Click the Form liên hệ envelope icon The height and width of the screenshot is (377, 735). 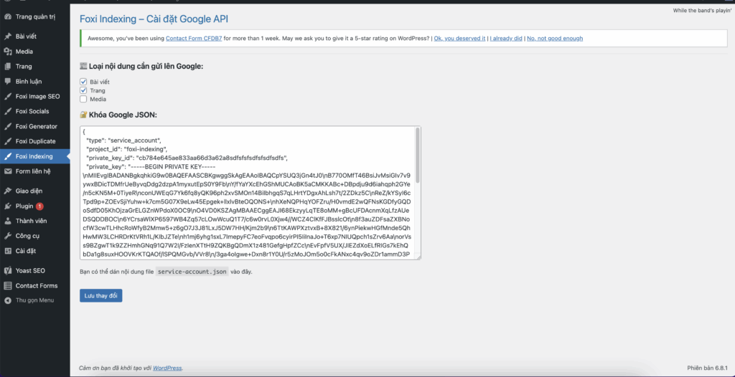pyautogui.click(x=7, y=171)
